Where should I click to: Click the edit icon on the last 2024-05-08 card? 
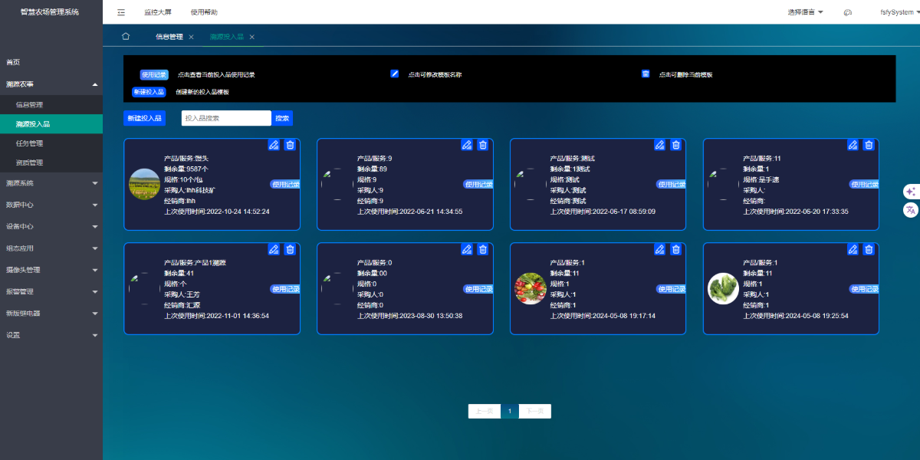pyautogui.click(x=853, y=248)
